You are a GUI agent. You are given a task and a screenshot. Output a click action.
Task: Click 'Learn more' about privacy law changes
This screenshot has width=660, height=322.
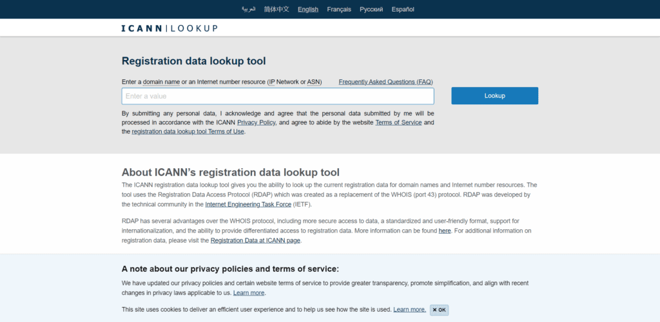[249, 292]
